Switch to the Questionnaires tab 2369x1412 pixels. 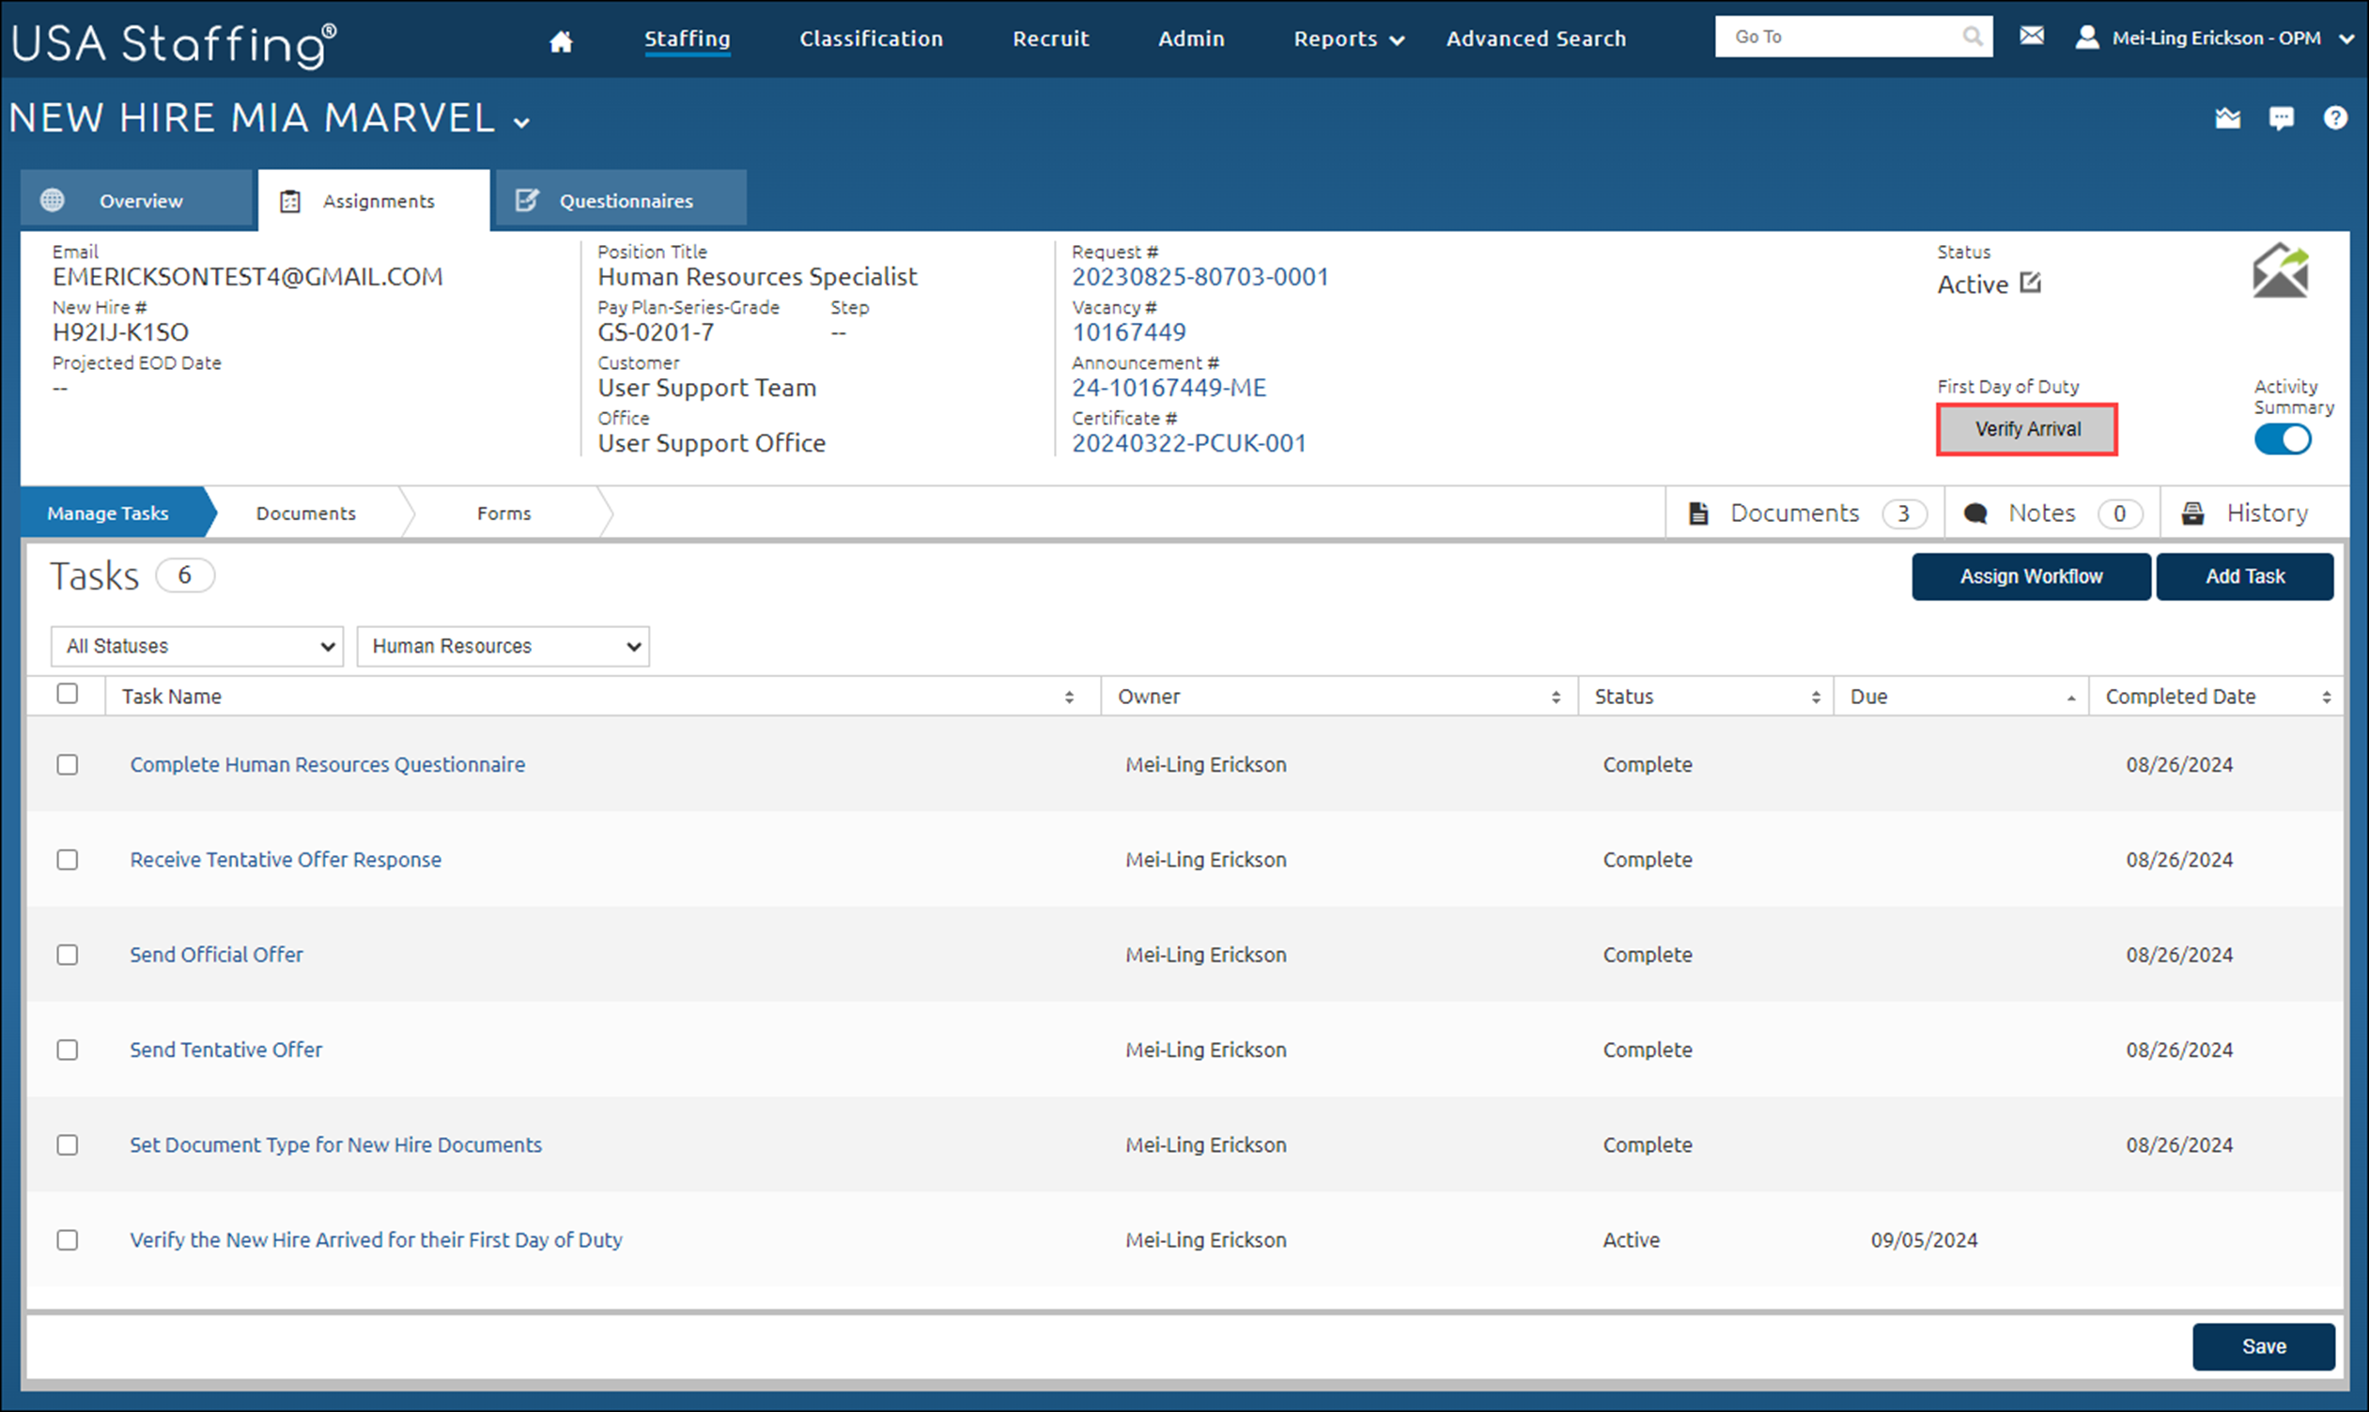(x=621, y=200)
